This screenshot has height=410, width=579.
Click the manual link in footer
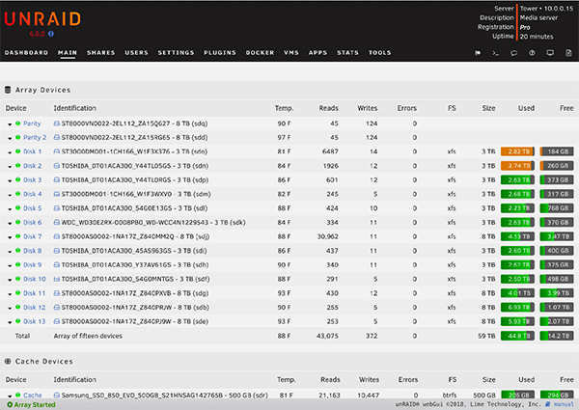point(564,404)
